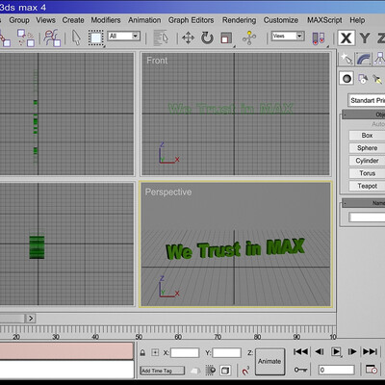The width and height of the screenshot is (385, 385).
Task: Toggle Key Mode with the key icon
Action: [300, 370]
